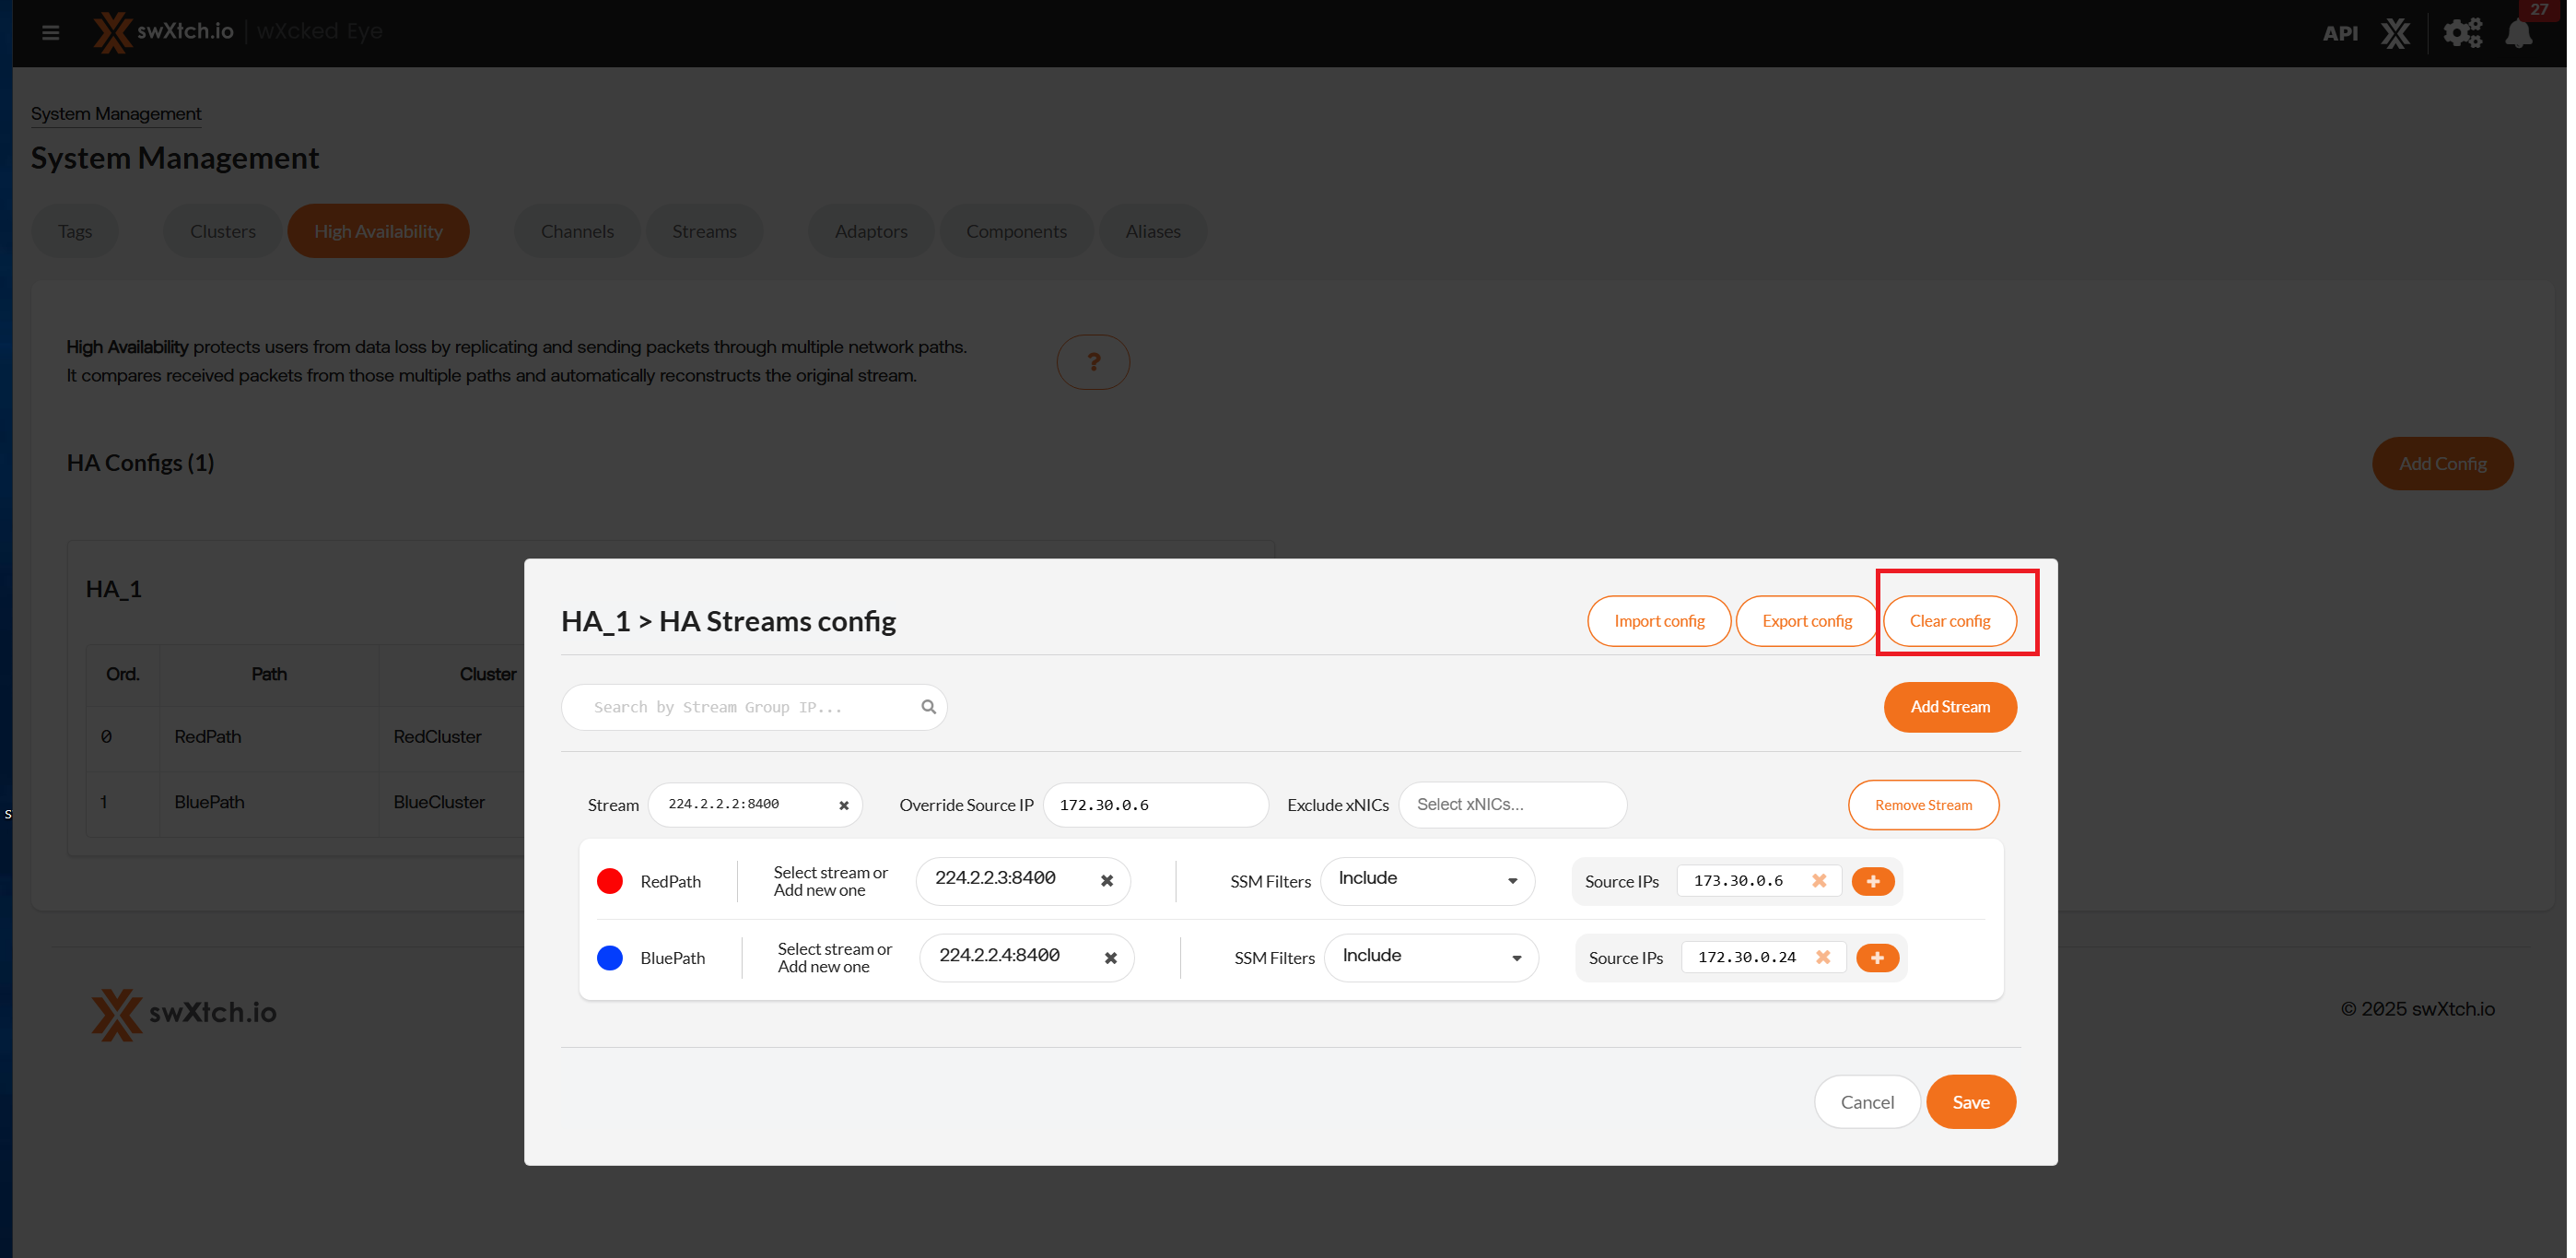Click the Override Source IP field

tap(1154, 805)
